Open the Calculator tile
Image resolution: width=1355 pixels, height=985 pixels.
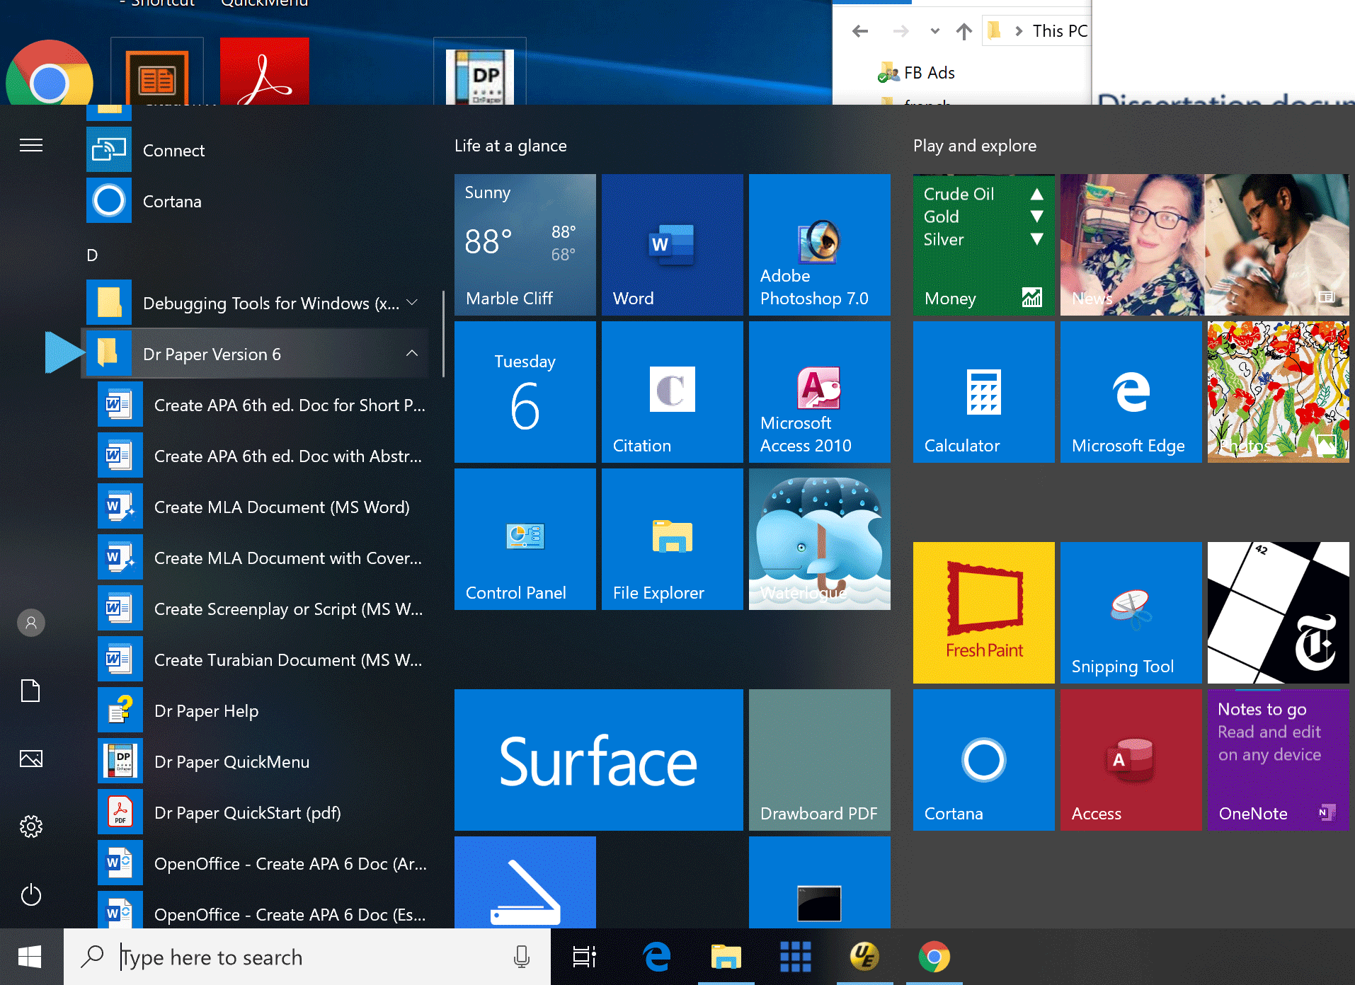pos(983,392)
